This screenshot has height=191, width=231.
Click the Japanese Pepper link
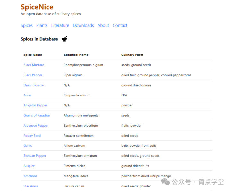coord(36,126)
